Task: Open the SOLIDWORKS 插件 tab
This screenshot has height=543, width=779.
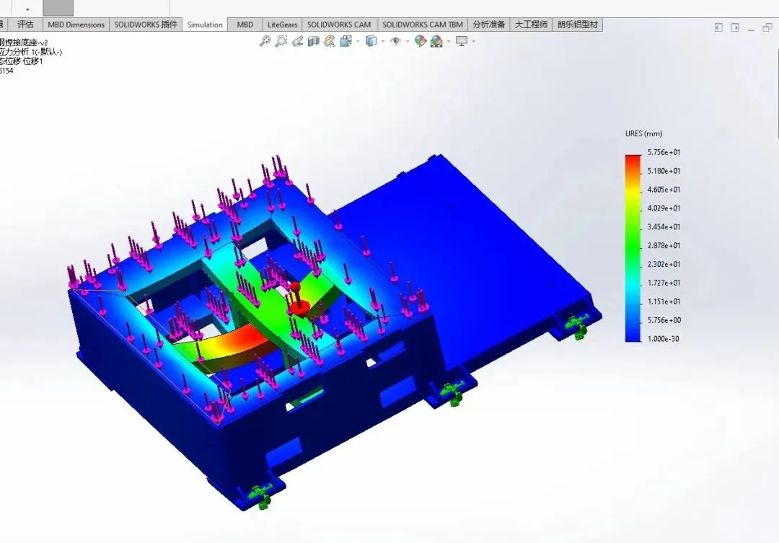Action: pyautogui.click(x=146, y=25)
